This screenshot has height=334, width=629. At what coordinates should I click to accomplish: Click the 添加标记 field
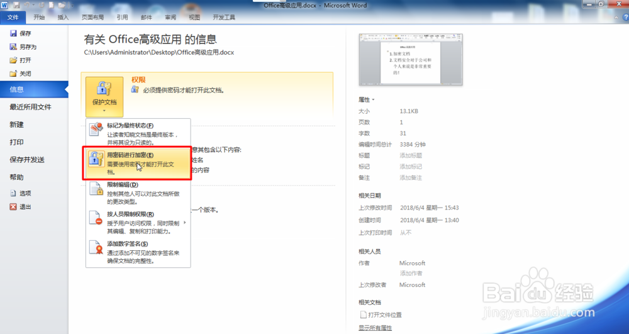411,167
